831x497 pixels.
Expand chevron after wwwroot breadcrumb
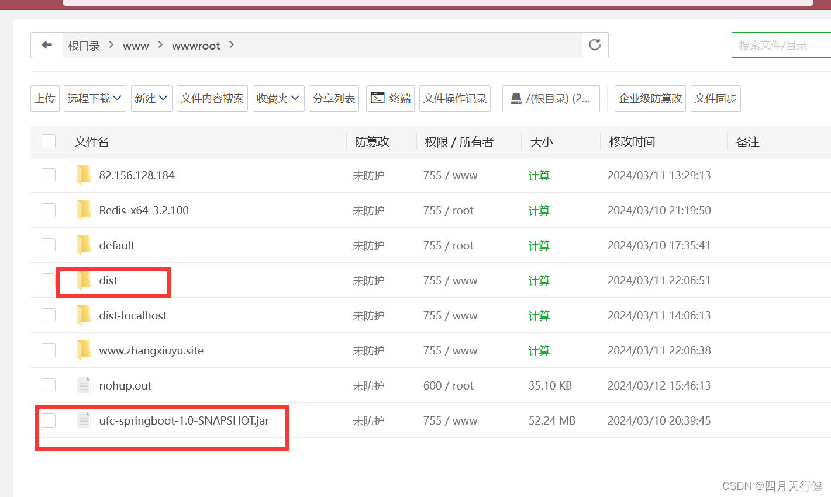pyautogui.click(x=232, y=45)
